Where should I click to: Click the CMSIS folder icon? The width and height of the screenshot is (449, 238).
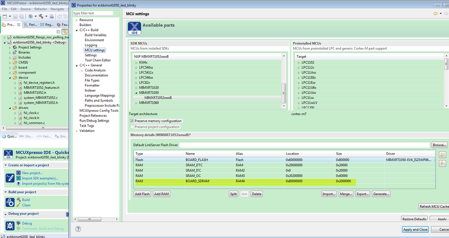click(x=15, y=62)
